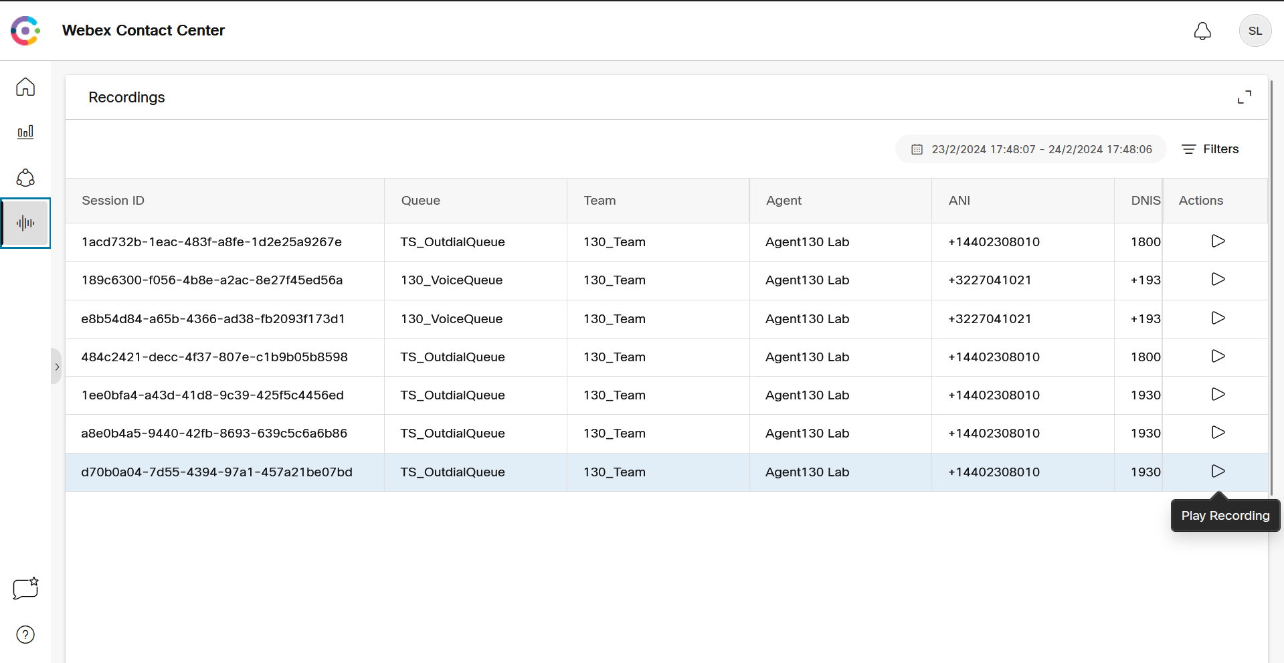The image size is (1284, 663).
Task: Play recording for session 1ee0bfa4
Action: click(x=1218, y=394)
